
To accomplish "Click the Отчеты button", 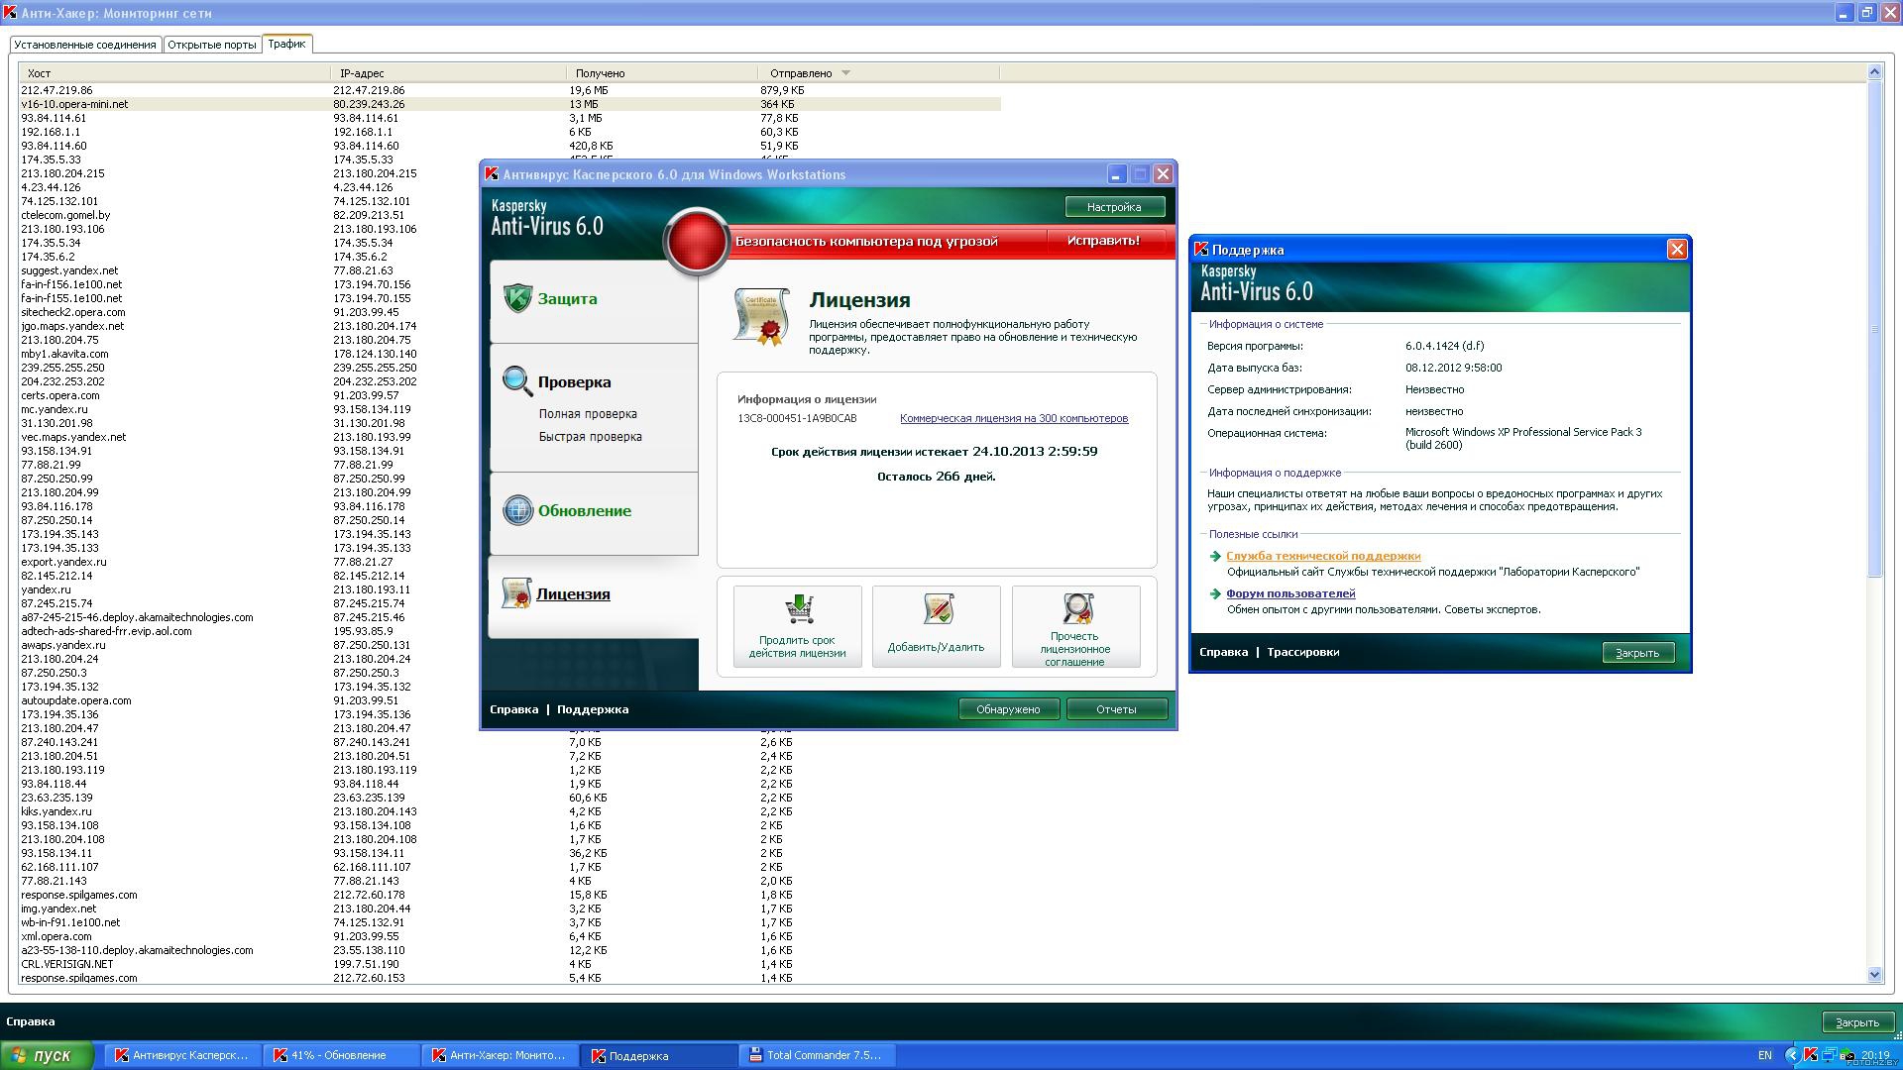I will click(1117, 709).
